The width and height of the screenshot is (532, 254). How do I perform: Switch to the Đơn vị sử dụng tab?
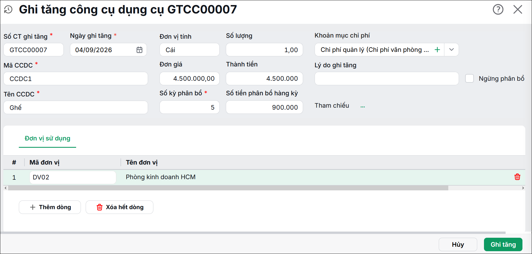[47, 138]
